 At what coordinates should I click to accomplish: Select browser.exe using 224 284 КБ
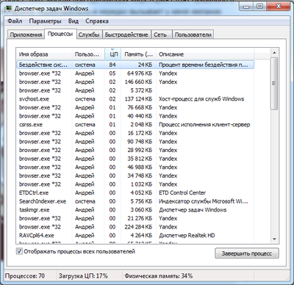point(135,227)
